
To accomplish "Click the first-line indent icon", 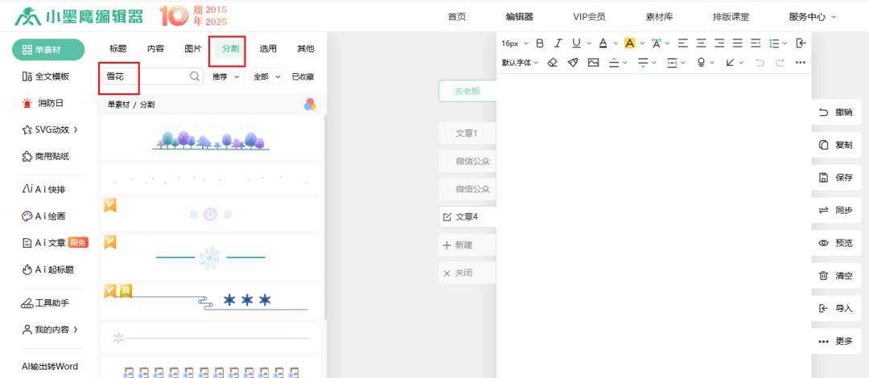I will tap(756, 43).
